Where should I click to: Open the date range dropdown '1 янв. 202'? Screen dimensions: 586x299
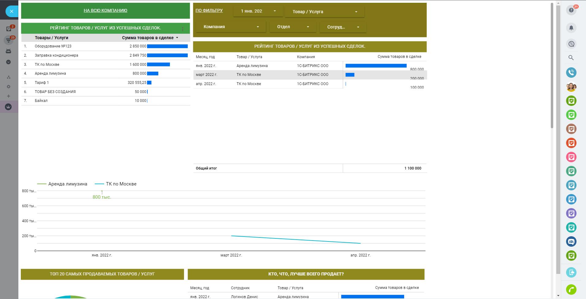tap(258, 11)
